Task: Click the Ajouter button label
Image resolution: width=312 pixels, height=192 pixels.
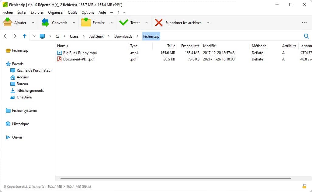Action: [x=20, y=23]
